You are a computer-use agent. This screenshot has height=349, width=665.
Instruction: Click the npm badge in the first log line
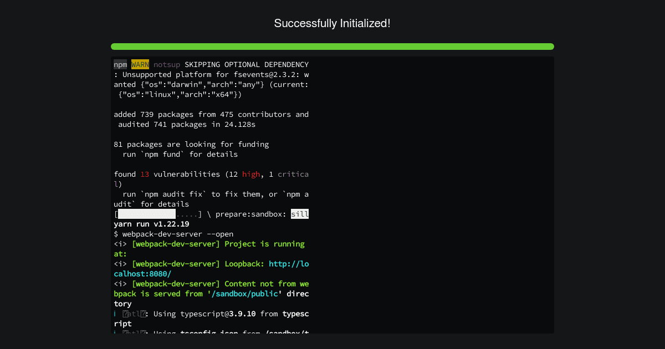pos(120,64)
